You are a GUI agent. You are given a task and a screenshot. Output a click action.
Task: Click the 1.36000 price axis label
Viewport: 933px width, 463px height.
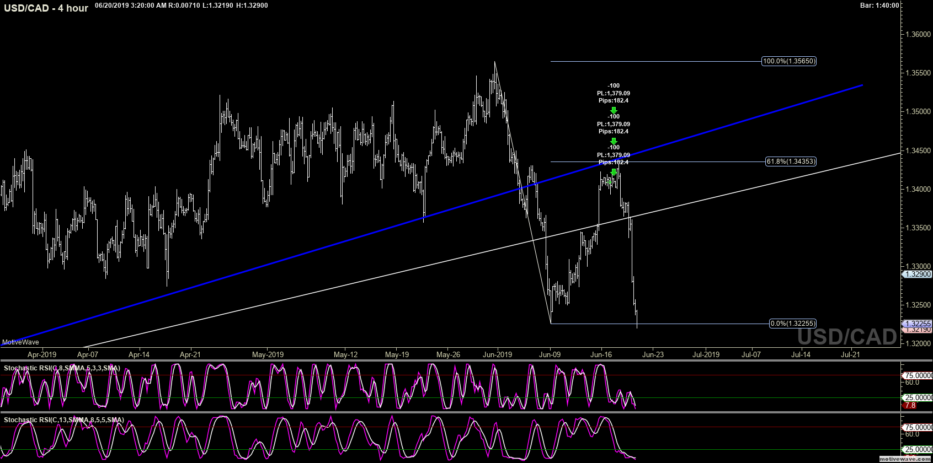click(918, 34)
